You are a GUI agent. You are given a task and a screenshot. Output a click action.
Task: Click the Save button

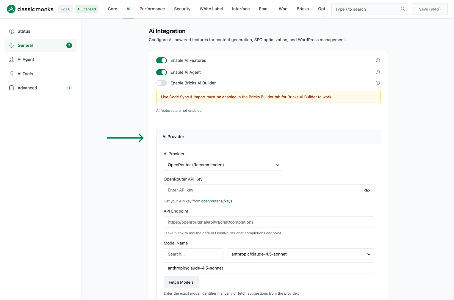click(430, 9)
